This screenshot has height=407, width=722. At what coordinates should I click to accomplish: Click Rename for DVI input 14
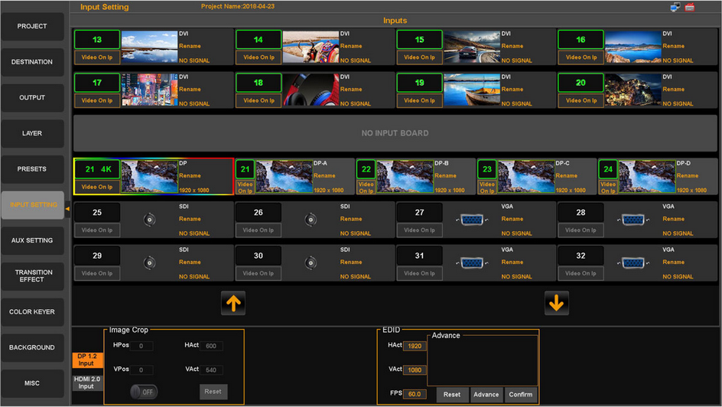[x=351, y=46]
